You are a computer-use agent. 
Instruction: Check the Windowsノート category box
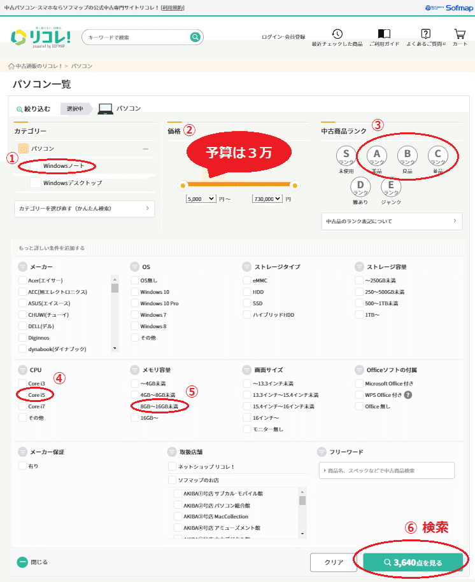(36, 166)
